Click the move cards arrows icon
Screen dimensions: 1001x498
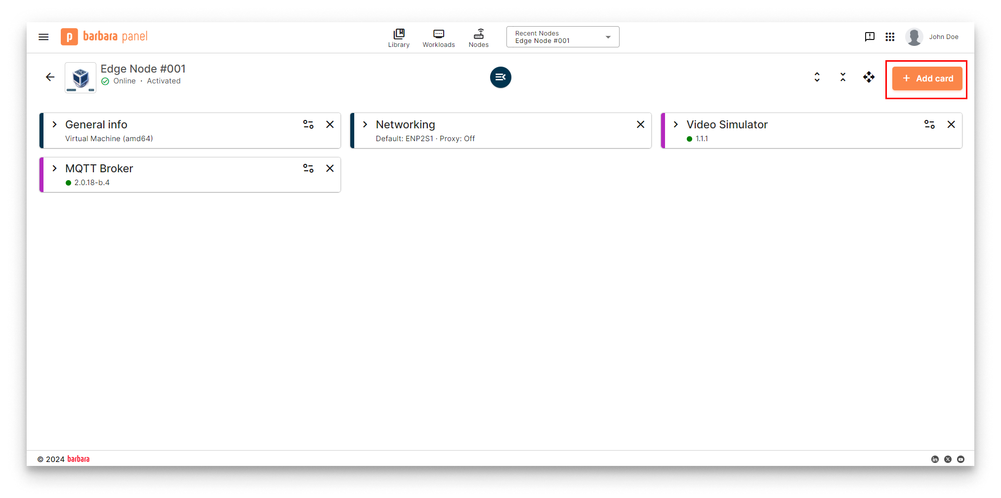point(869,77)
